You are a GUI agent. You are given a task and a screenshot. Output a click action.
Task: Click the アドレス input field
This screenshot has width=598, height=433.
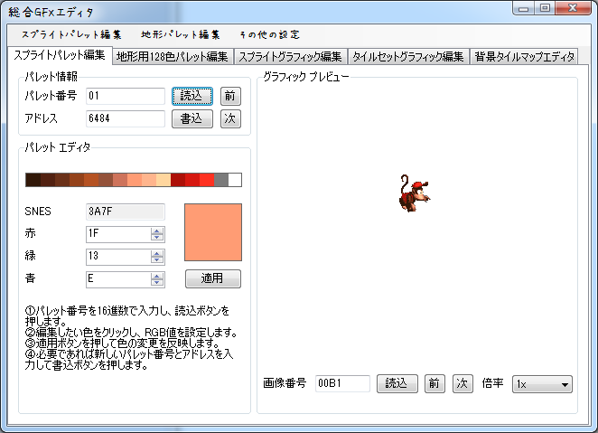[x=126, y=118]
